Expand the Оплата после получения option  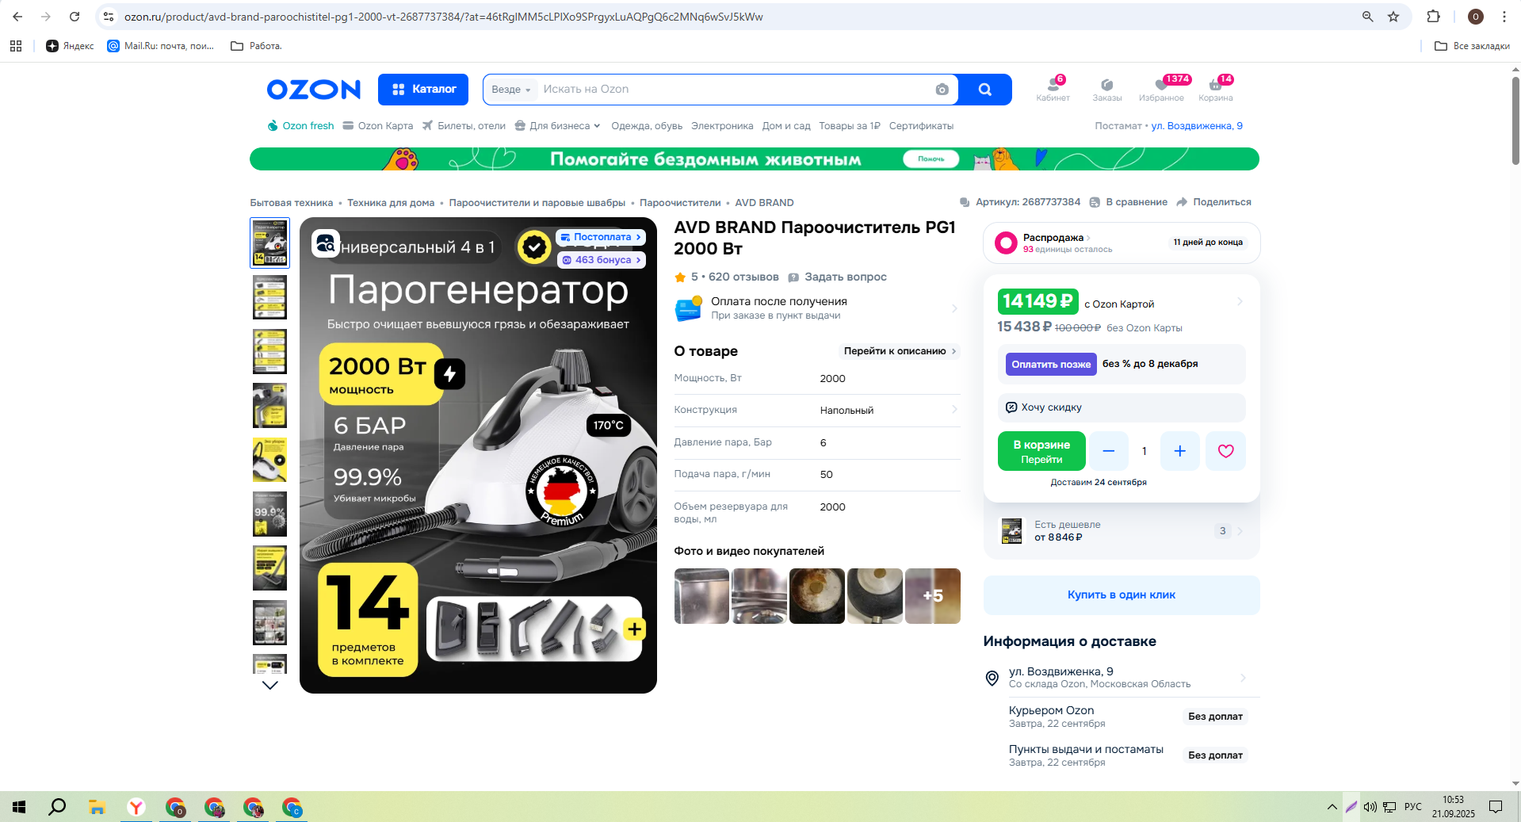pyautogui.click(x=817, y=308)
